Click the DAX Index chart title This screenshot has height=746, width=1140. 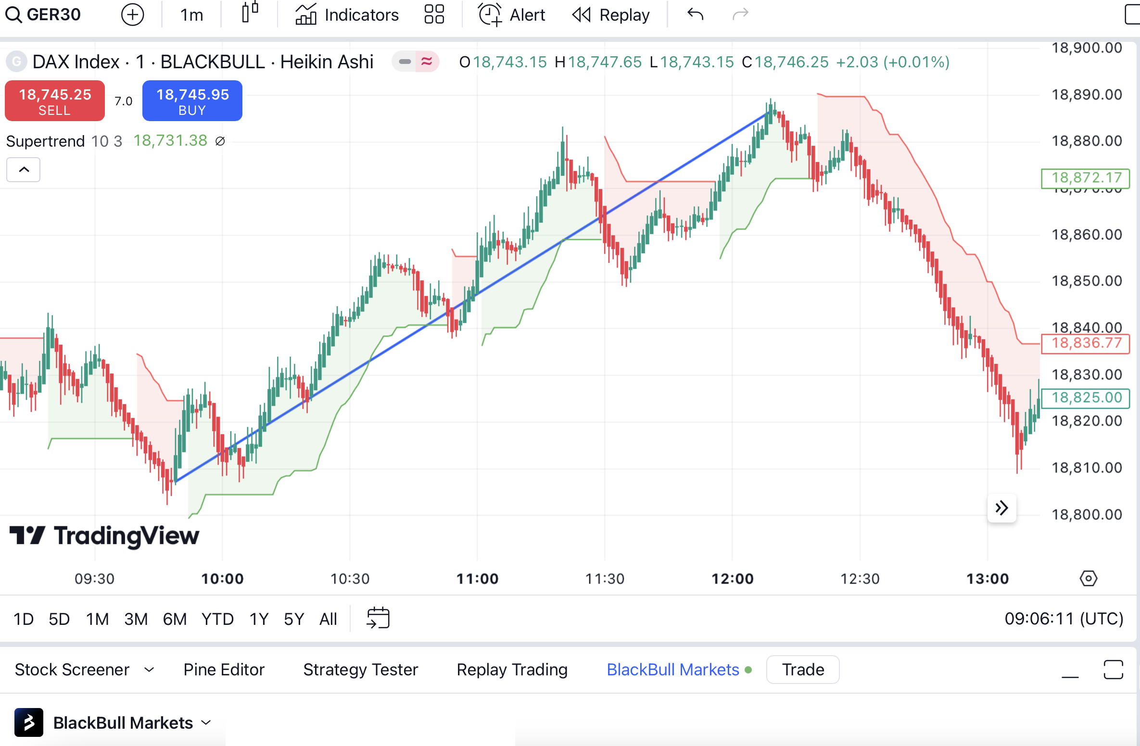[203, 62]
